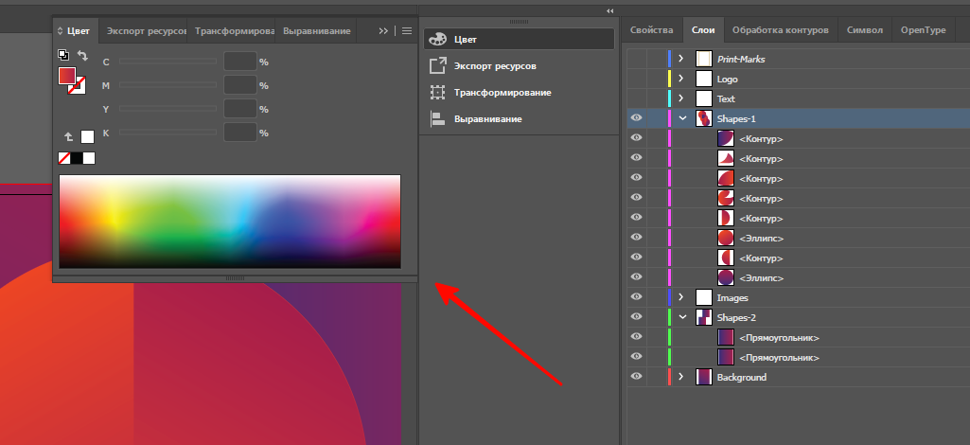Click the swap fill and stroke arrow icon
The height and width of the screenshot is (445, 970).
pos(82,56)
